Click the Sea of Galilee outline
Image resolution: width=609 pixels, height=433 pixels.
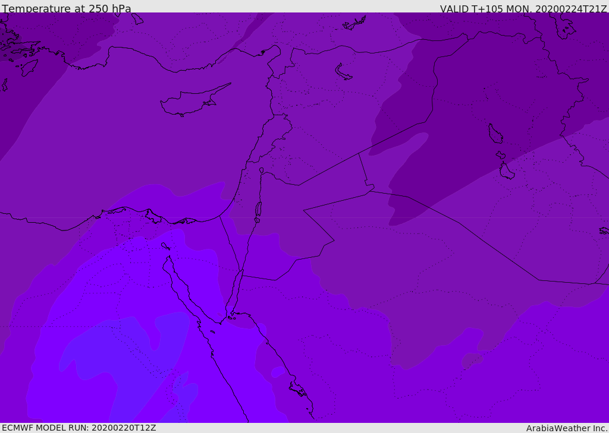click(x=261, y=170)
